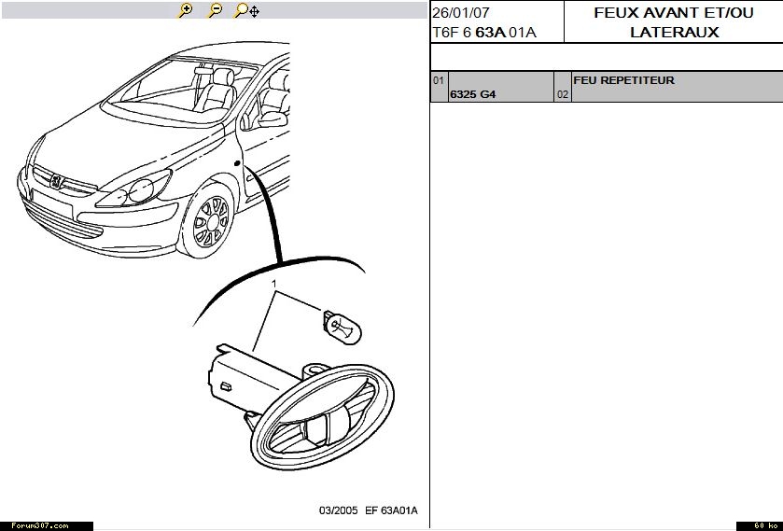Click the four-way move arrows icon
Viewport: 783px width, 531px height.
pyautogui.click(x=254, y=11)
